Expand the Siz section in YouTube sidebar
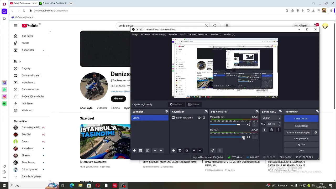The height and width of the screenshot is (189, 336). tap(17, 61)
